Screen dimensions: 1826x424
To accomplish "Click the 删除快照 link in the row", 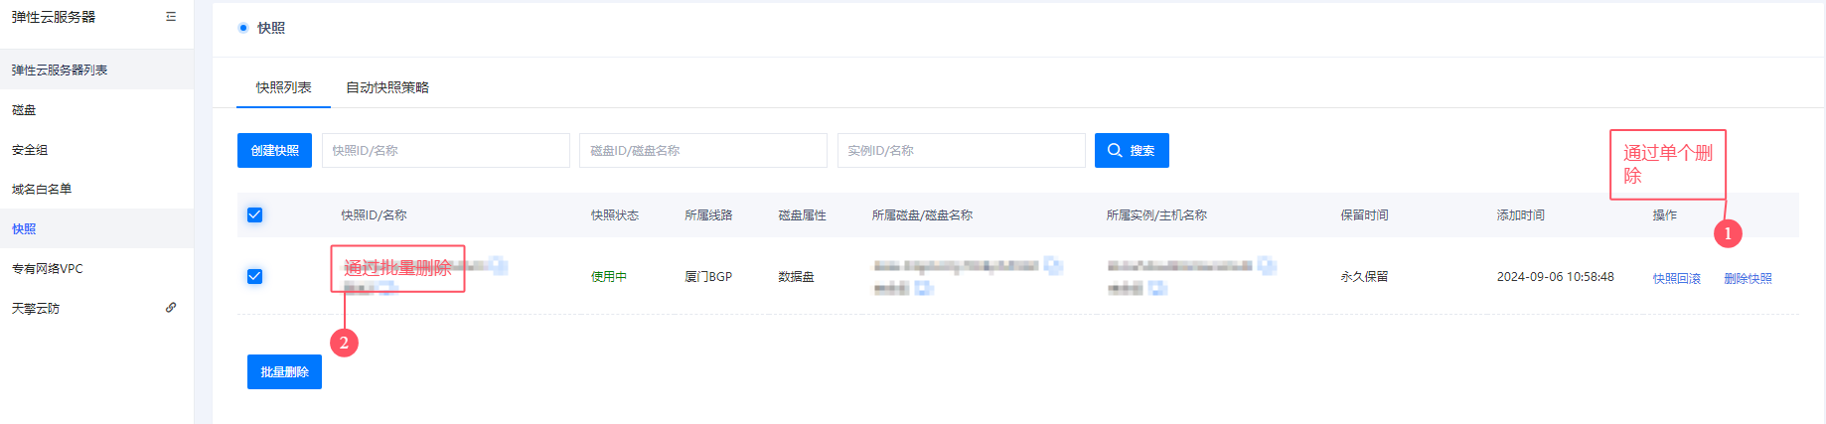I will pos(1748,279).
